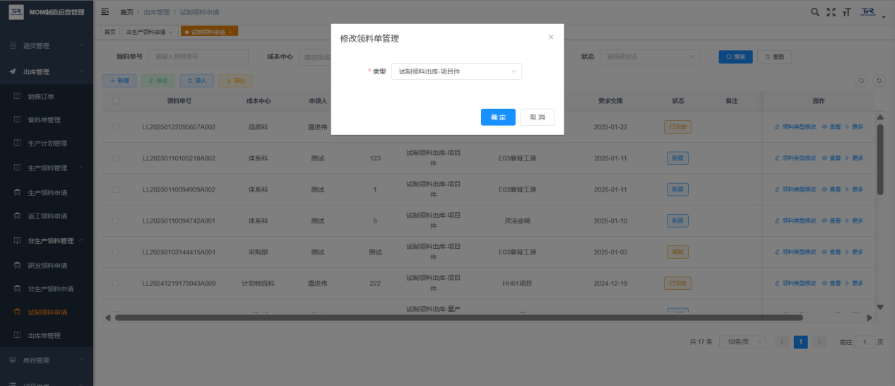
Task: Click the 重置 reset button
Action: (x=774, y=57)
